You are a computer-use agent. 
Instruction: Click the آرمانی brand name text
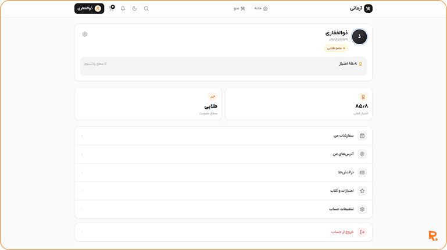(356, 9)
